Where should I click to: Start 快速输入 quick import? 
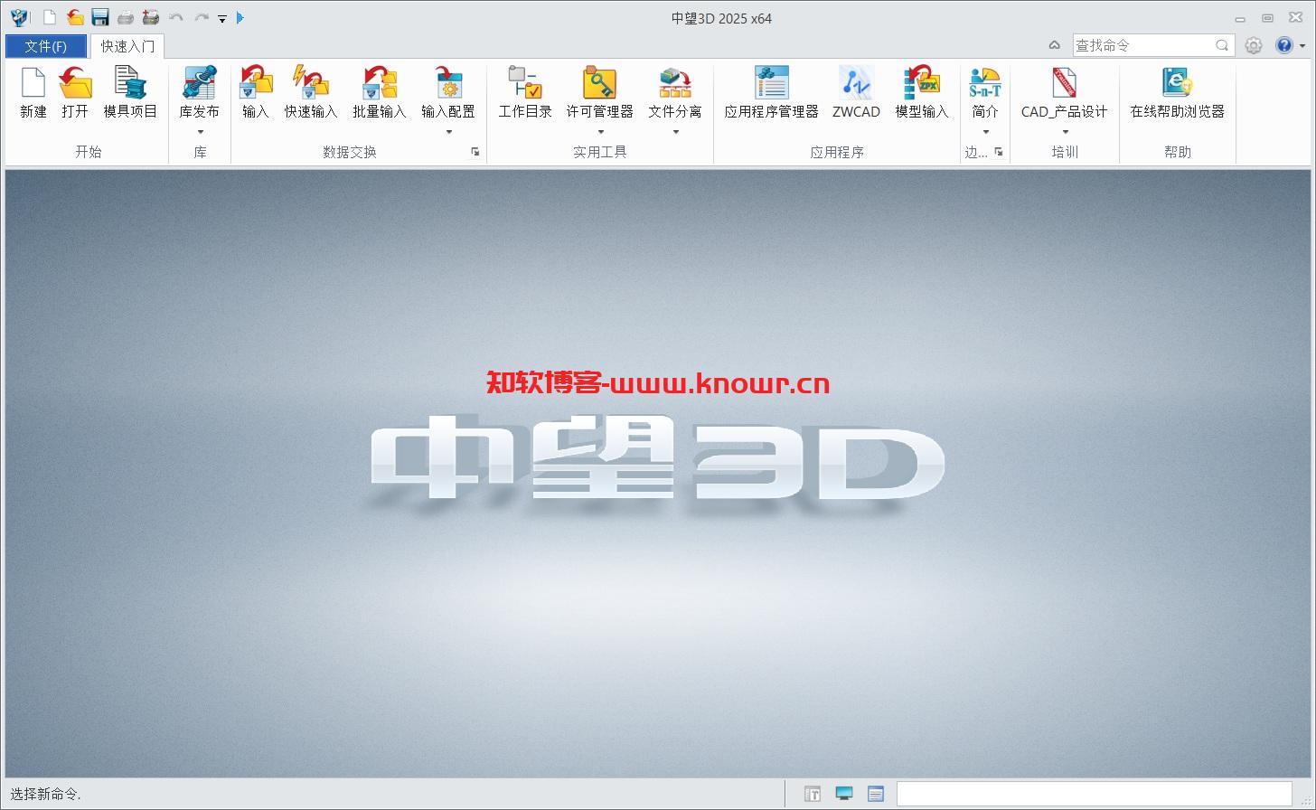tap(311, 83)
